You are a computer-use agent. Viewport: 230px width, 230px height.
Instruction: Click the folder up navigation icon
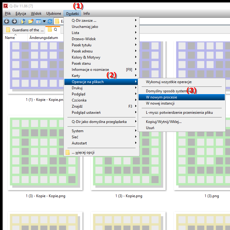[x=23, y=21]
